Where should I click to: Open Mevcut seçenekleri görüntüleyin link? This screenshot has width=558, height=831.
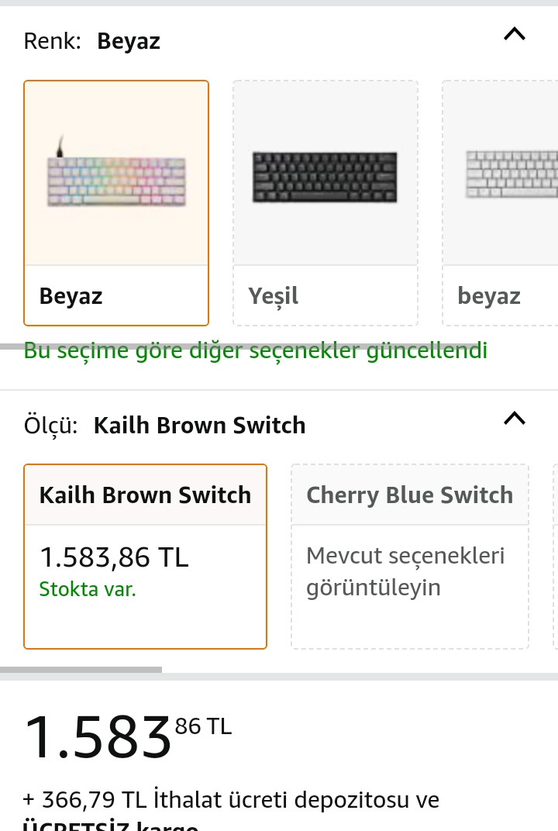tap(405, 571)
